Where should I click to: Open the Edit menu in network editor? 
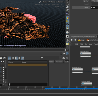tap(81, 44)
